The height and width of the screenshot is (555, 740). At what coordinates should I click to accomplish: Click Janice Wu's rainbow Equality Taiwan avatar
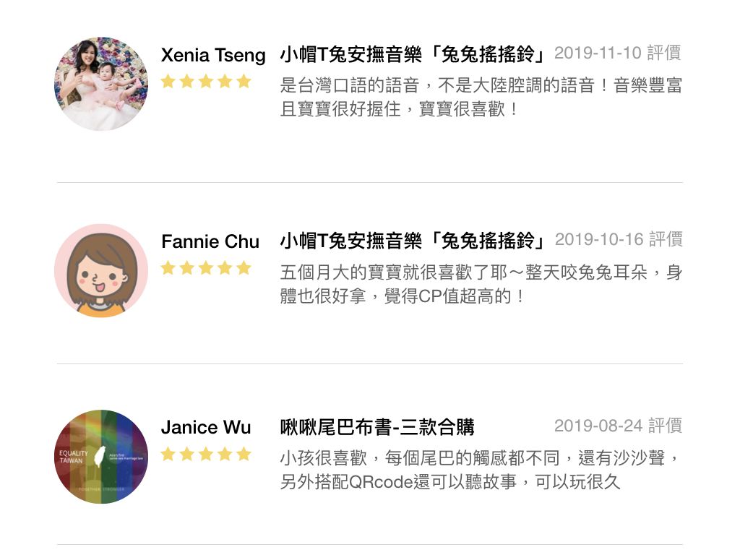(x=101, y=457)
